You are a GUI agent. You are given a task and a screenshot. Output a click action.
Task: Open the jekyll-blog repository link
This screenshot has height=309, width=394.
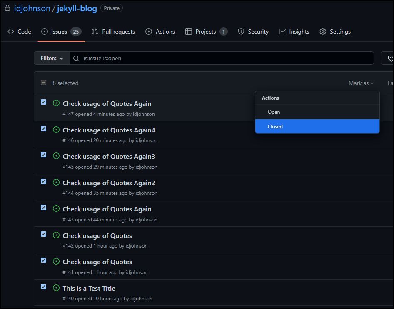pyautogui.click(x=77, y=9)
